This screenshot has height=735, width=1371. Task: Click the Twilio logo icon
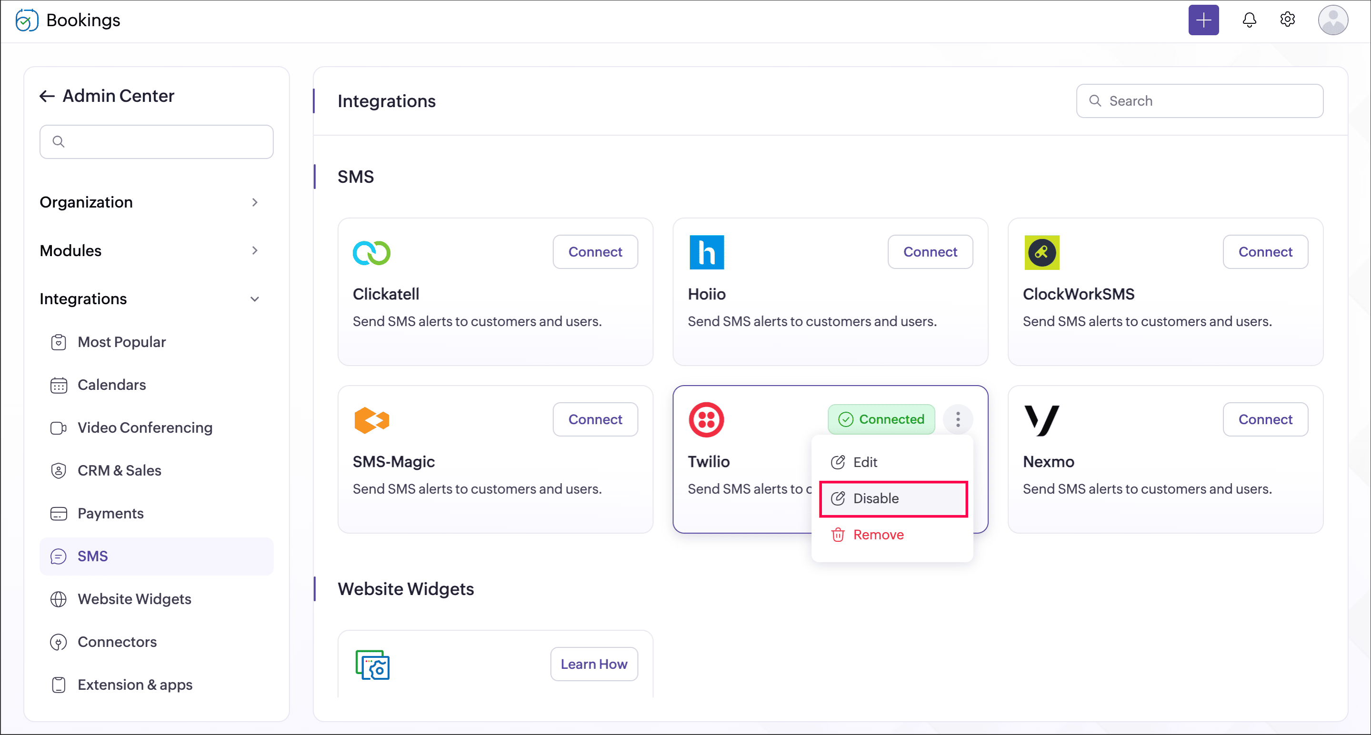click(706, 419)
